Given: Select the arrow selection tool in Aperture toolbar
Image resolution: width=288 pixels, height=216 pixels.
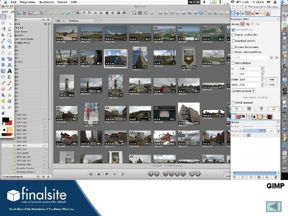Looking at the screenshot, I should pos(78,12).
